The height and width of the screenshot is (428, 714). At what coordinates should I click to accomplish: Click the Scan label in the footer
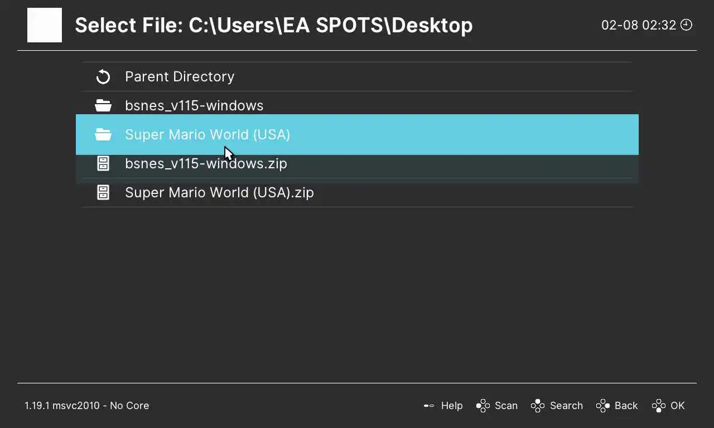[x=506, y=406]
